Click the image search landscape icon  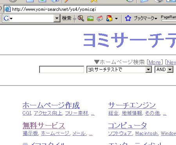pos(90,18)
